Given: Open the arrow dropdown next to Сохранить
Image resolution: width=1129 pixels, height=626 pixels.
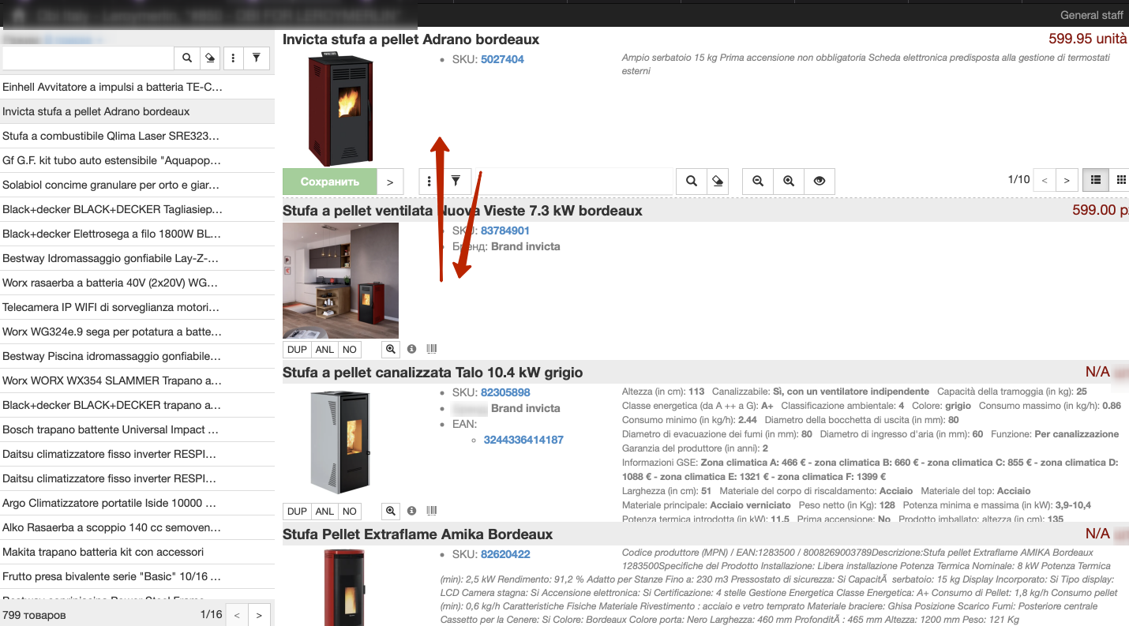Looking at the screenshot, I should click(390, 182).
